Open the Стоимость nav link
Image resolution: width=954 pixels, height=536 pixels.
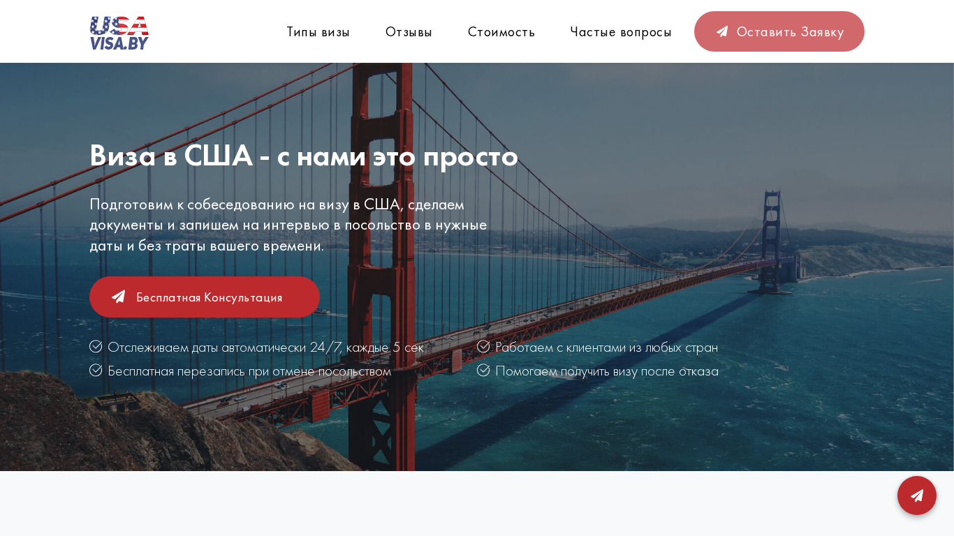(x=501, y=31)
